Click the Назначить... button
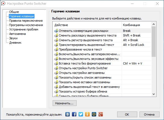The height and width of the screenshot is (120, 164). pyautogui.click(x=64, y=103)
